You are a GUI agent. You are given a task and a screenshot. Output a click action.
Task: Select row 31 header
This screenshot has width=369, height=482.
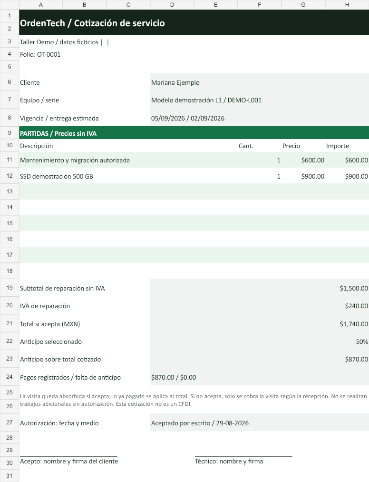(x=10, y=475)
